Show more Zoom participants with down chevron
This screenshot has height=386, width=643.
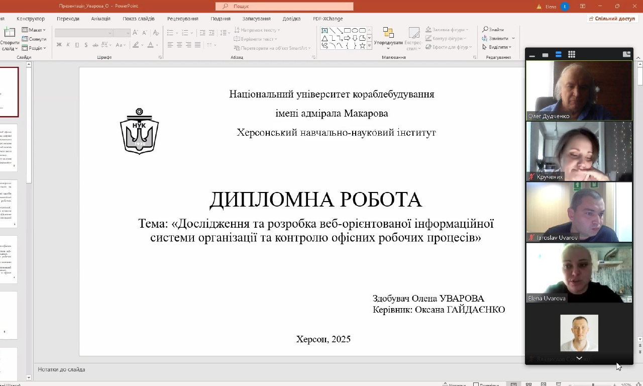tap(579, 358)
